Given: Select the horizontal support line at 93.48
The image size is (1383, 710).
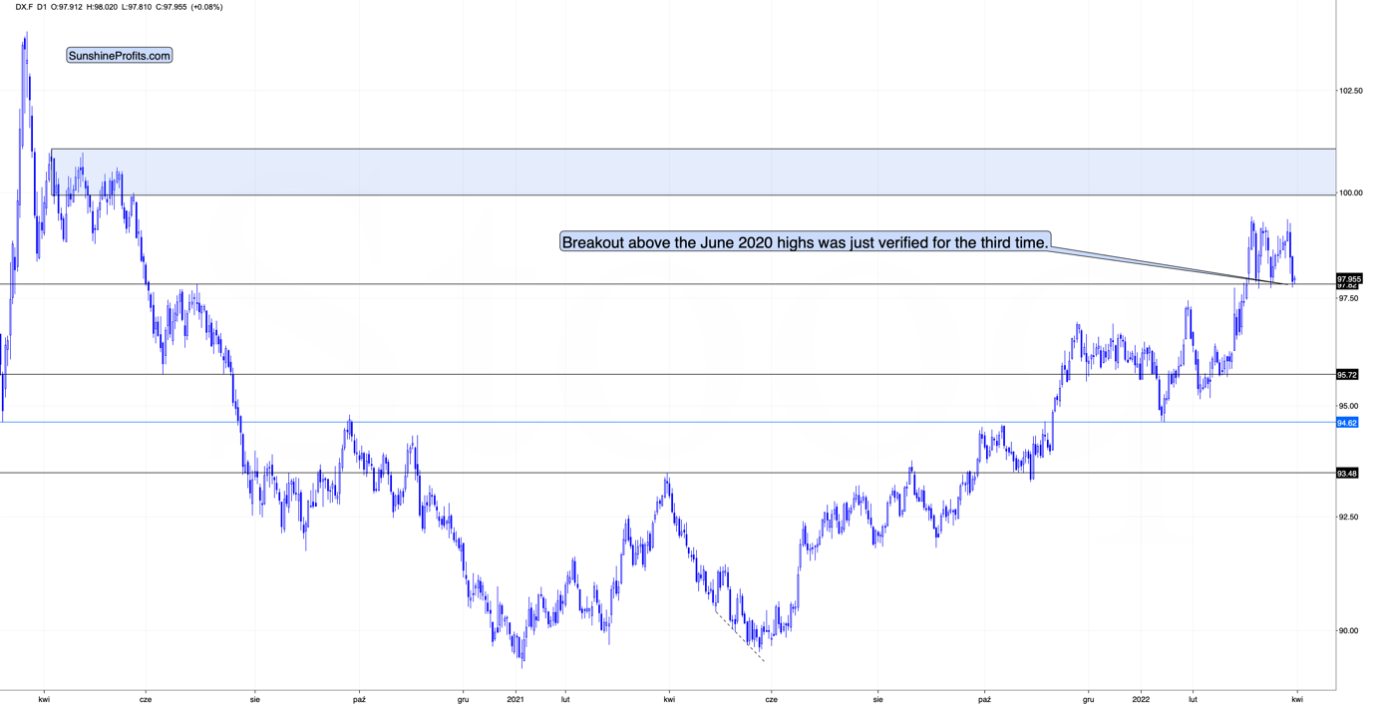Looking at the screenshot, I should [668, 474].
